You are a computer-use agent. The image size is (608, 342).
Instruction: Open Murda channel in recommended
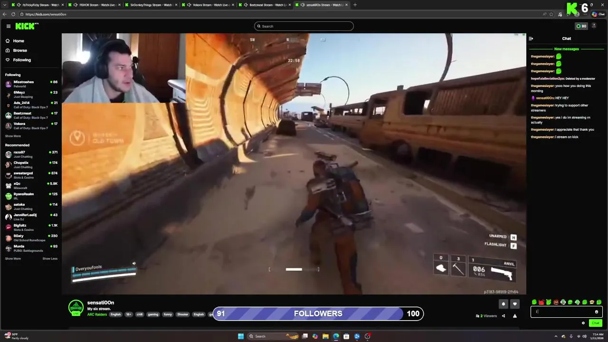pos(31,248)
